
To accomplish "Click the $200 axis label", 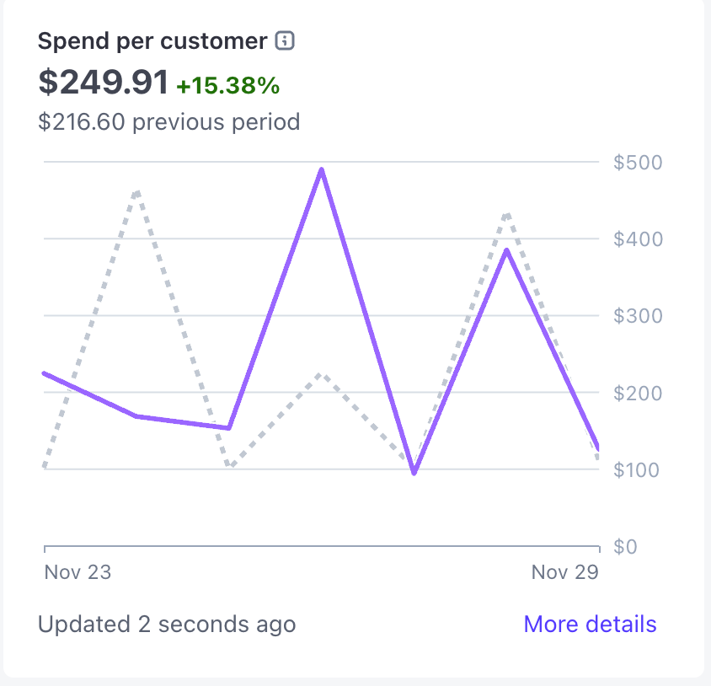I will (638, 393).
